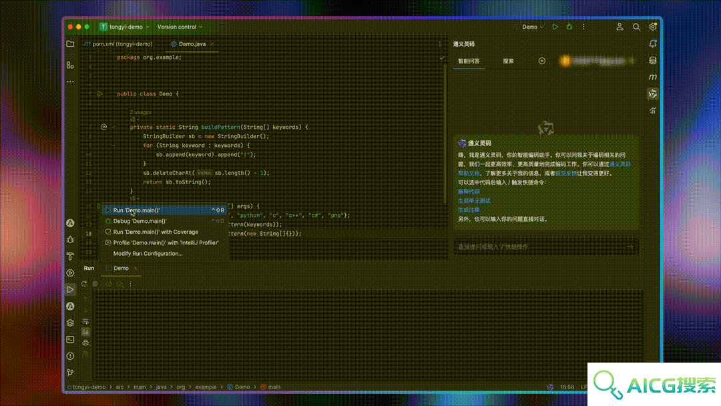Open the Debug tool window bug icon
721x406 pixels.
[x=70, y=240]
